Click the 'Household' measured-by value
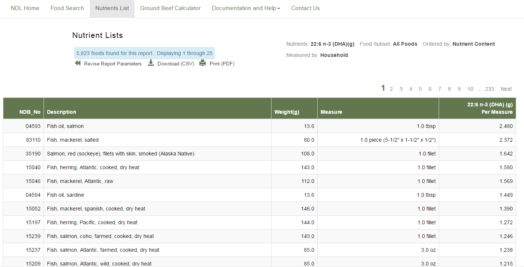 [334, 55]
